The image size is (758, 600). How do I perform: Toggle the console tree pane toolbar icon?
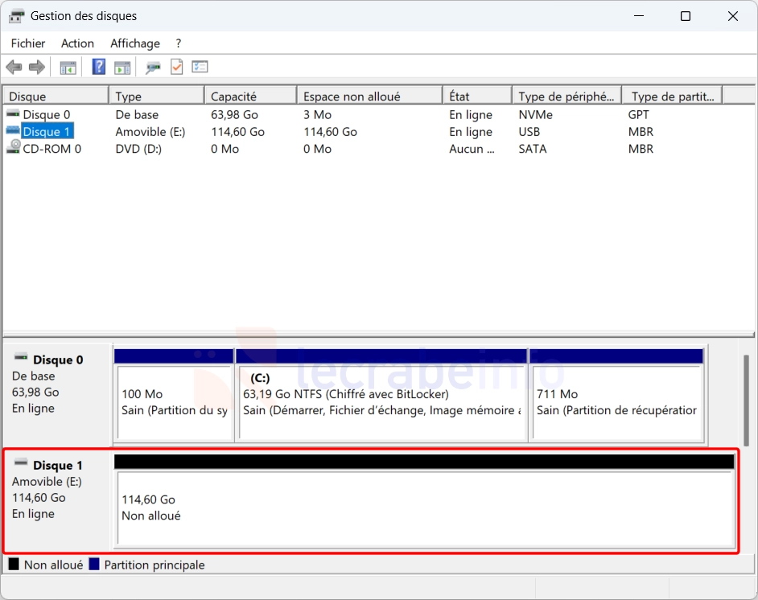[68, 68]
